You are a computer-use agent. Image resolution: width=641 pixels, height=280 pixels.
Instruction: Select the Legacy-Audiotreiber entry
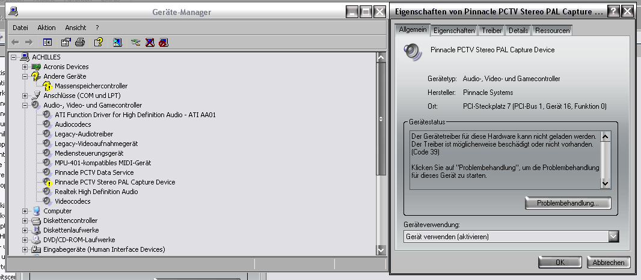click(84, 134)
